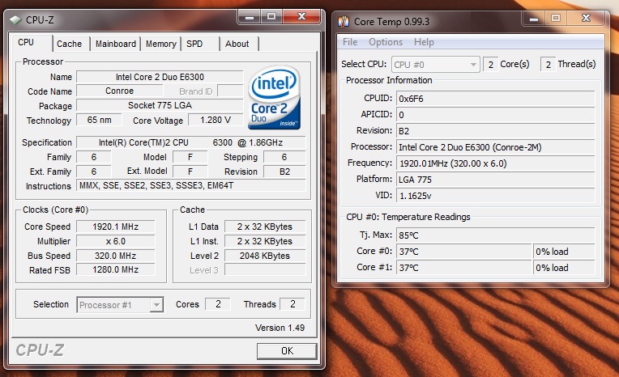Click the Package field Socket 775 LGA

160,105
